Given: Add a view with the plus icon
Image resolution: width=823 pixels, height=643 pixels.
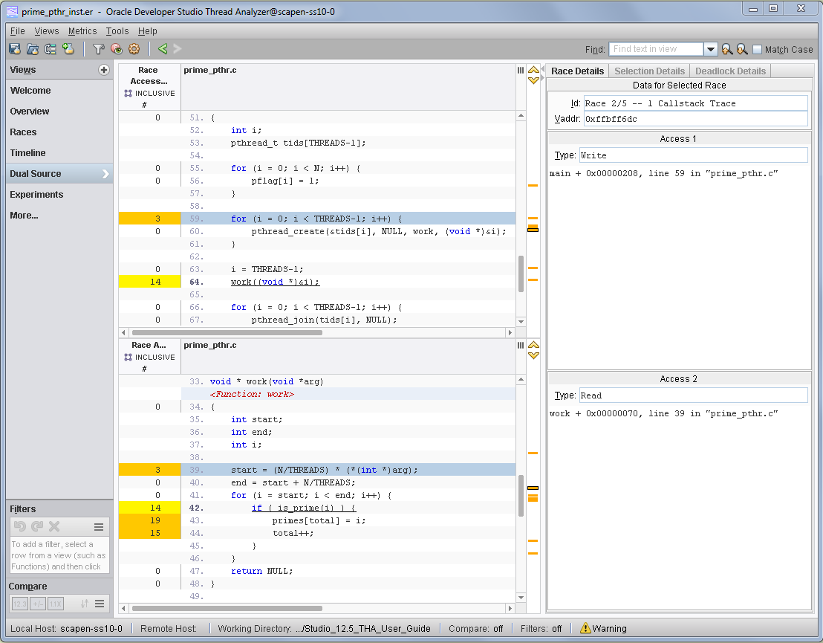Looking at the screenshot, I should (x=104, y=70).
